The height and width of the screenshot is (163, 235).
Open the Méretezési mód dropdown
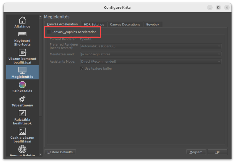click(x=151, y=54)
